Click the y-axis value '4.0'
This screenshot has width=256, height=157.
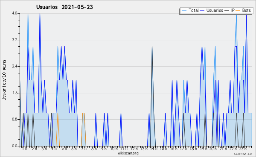pyautogui.click(x=15, y=13)
